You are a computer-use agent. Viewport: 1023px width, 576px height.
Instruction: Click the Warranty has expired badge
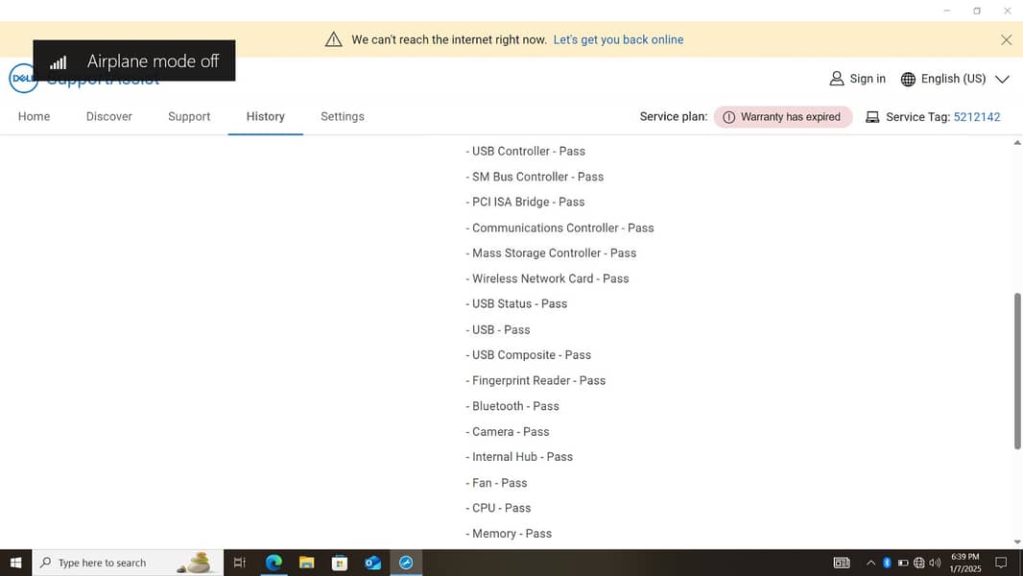(x=782, y=117)
